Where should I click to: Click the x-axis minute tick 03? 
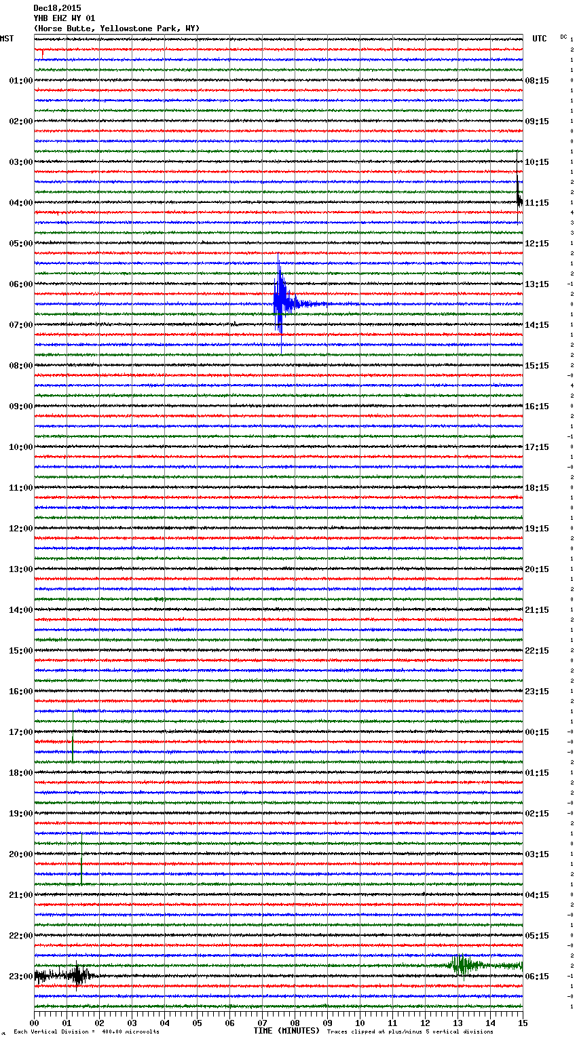point(132,1022)
